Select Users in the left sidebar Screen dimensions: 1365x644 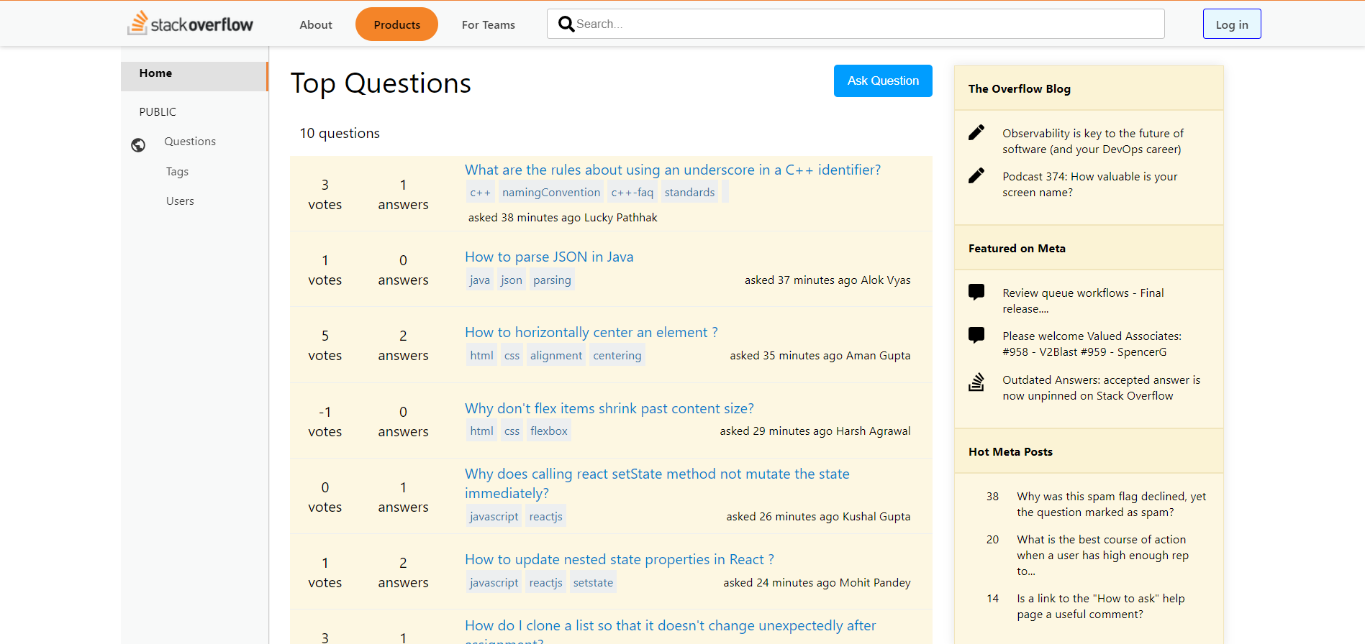pyautogui.click(x=180, y=201)
